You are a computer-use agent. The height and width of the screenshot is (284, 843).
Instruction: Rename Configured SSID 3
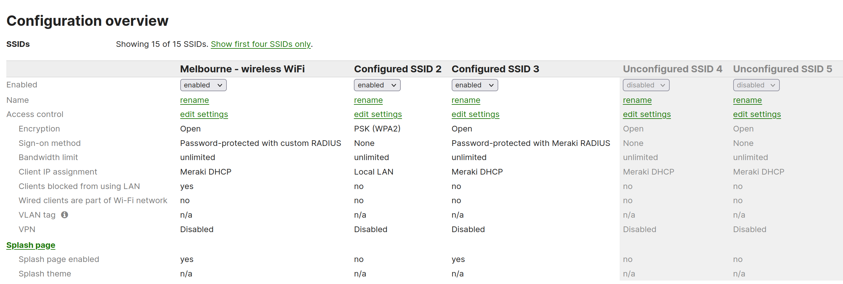click(x=466, y=100)
